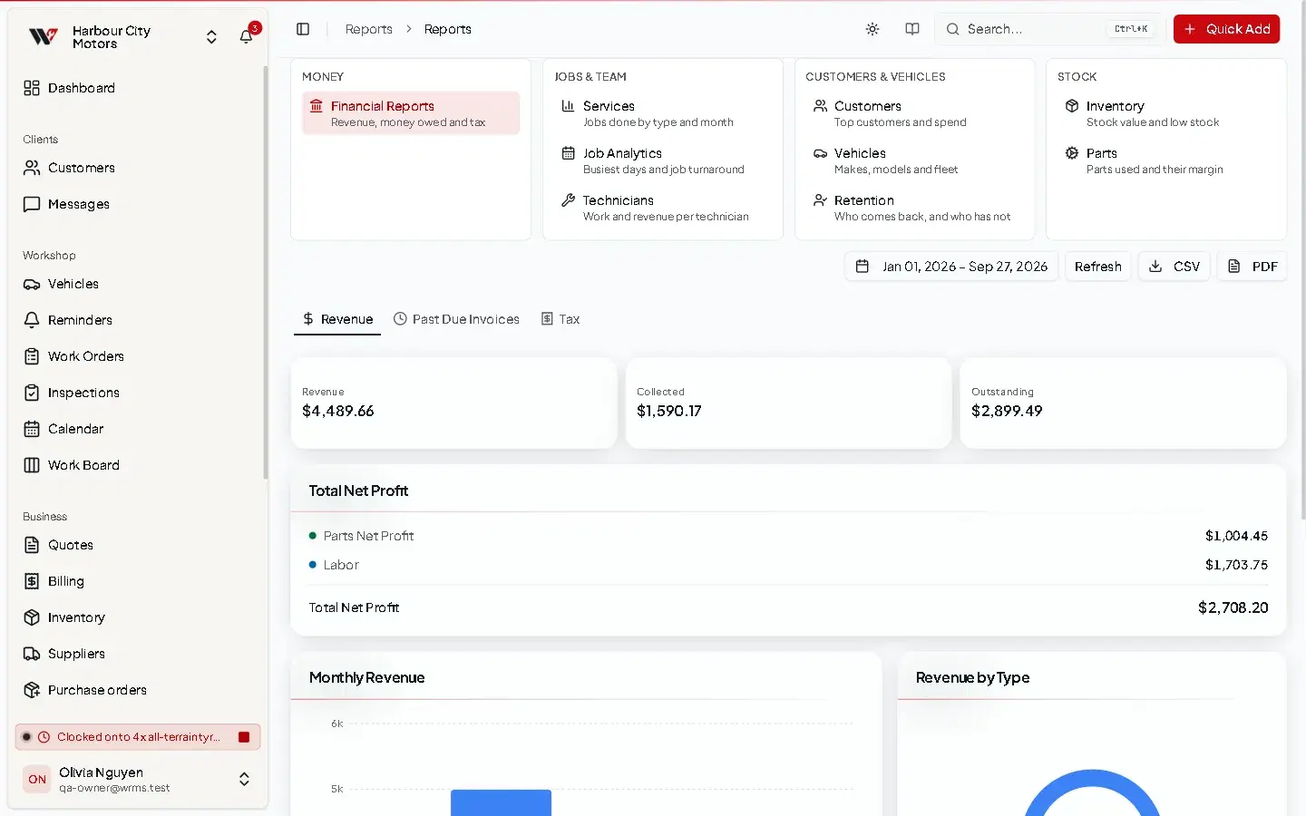This screenshot has height=816, width=1306.
Task: Click the Work Orders clipboard icon
Action: point(32,356)
